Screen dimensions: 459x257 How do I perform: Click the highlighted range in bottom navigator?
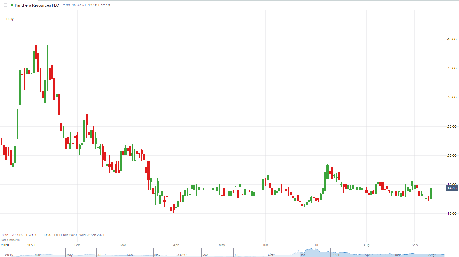click(372, 252)
